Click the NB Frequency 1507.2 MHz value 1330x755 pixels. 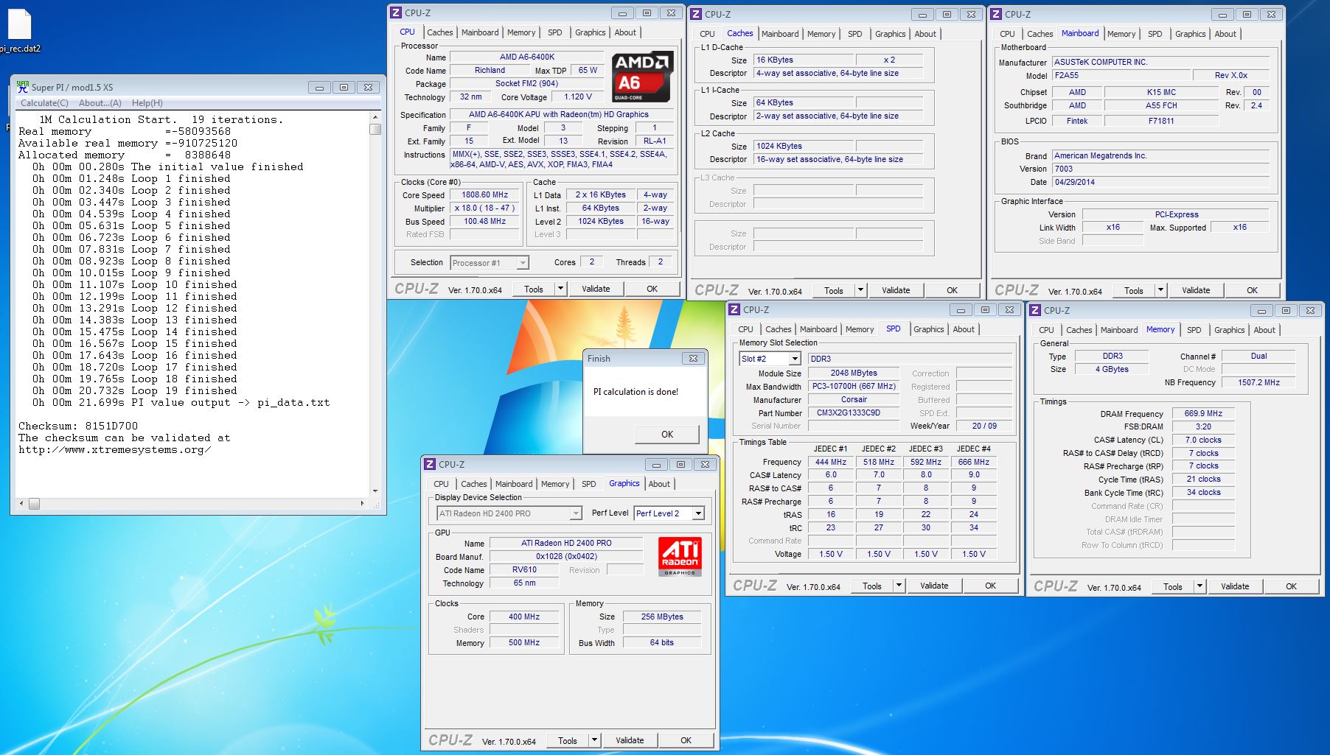1258,382
